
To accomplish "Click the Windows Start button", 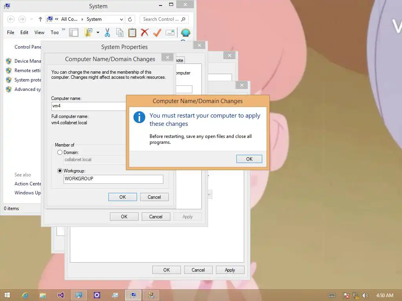I will [x=7, y=295].
